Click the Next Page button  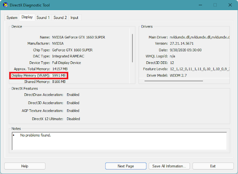point(126,166)
